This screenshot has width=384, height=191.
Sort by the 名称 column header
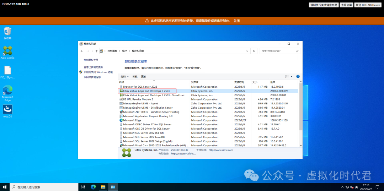coord(154,82)
